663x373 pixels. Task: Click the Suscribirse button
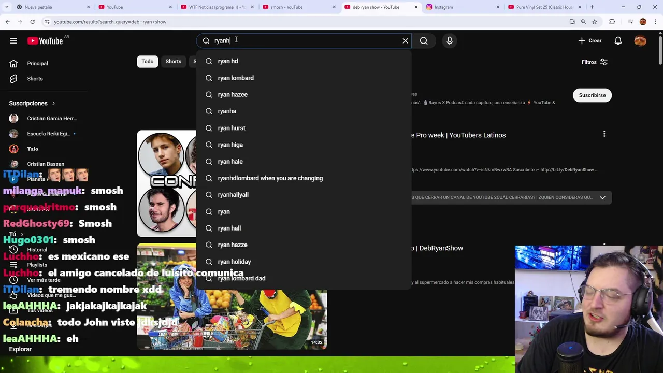pos(592,95)
